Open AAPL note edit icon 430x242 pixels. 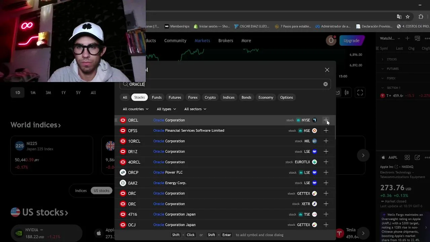tap(417, 157)
